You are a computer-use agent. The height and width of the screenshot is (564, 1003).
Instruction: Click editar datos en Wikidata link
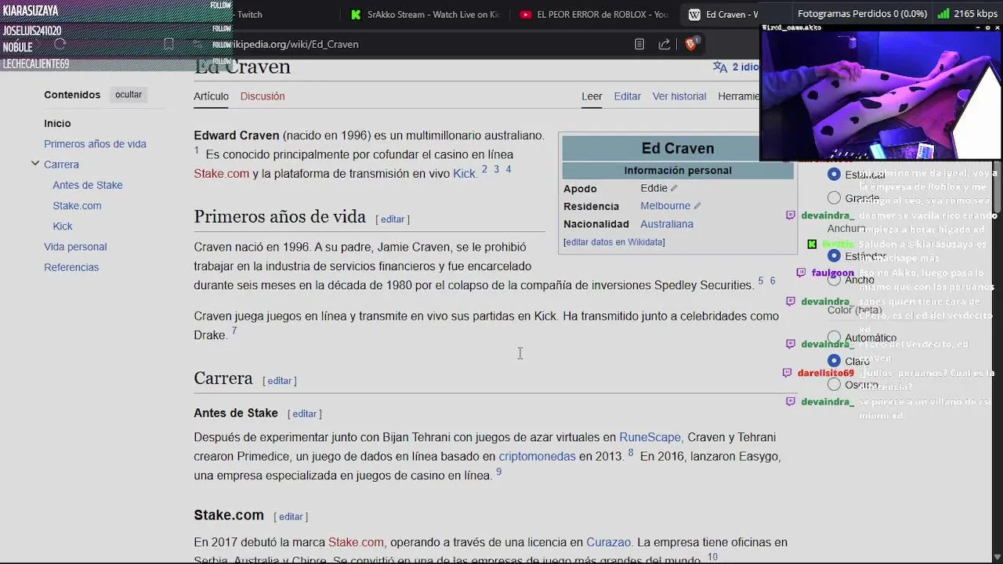click(x=614, y=242)
